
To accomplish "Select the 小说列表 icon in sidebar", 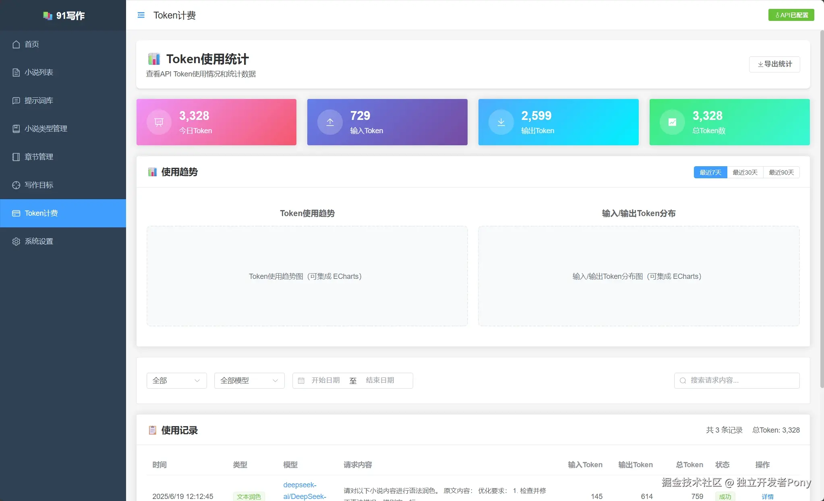I will click(x=16, y=72).
